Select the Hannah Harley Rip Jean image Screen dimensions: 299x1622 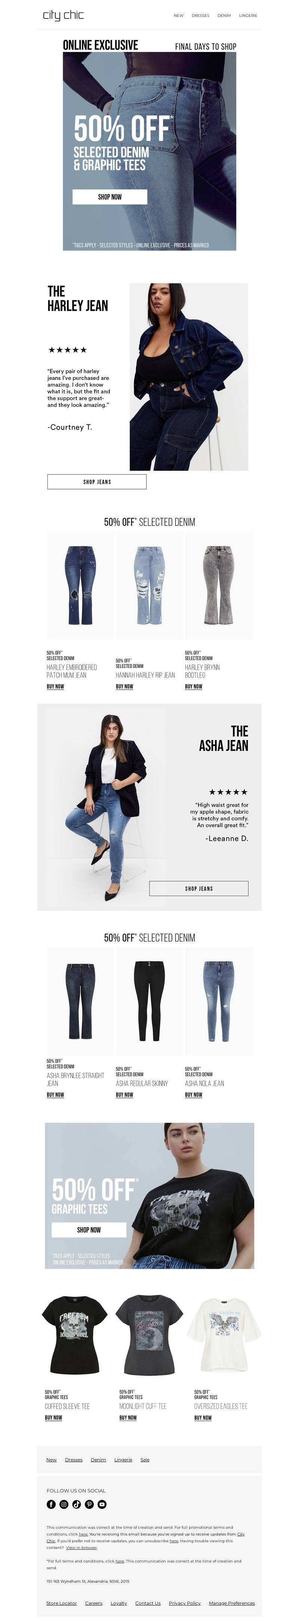tap(149, 586)
